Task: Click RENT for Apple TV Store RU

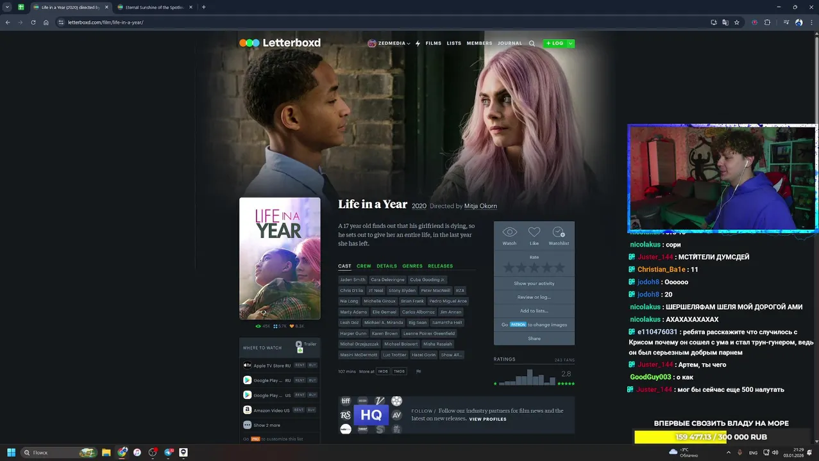Action: pos(300,365)
